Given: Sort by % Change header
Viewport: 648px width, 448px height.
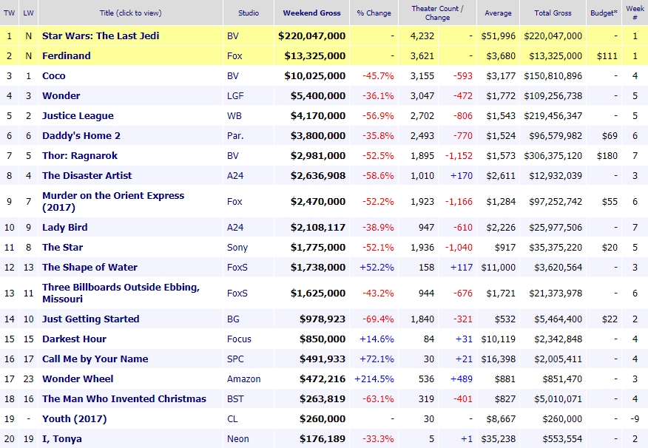Looking at the screenshot, I should [x=374, y=13].
